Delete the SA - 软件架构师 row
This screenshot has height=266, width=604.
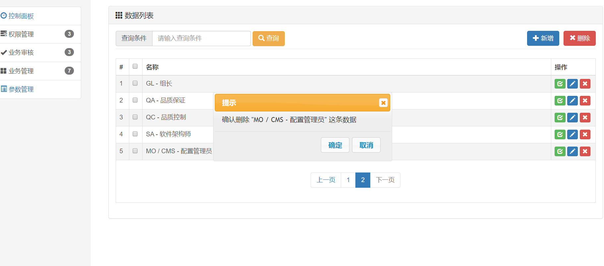(x=585, y=134)
